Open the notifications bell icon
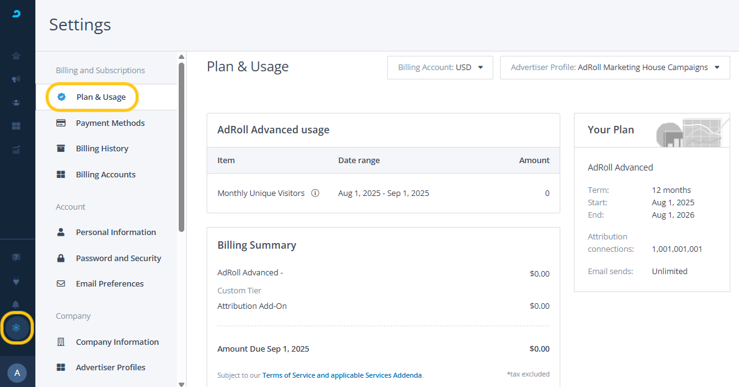The height and width of the screenshot is (387, 739). coord(16,305)
